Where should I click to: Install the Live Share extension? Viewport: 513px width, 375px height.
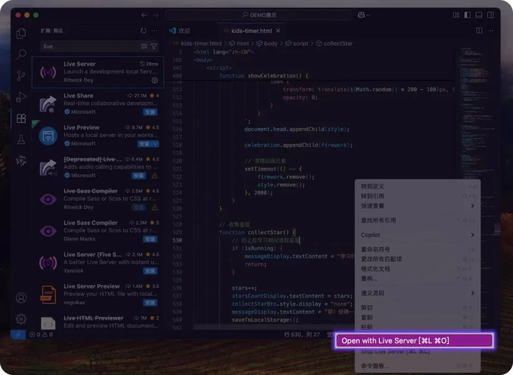click(150, 112)
